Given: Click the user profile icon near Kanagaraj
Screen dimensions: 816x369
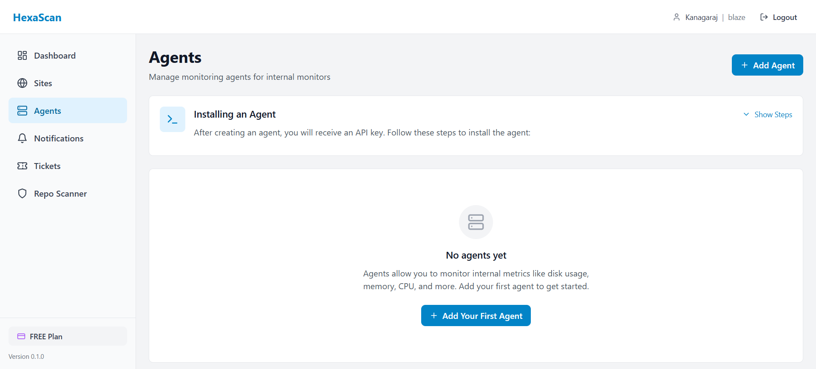Looking at the screenshot, I should [676, 17].
